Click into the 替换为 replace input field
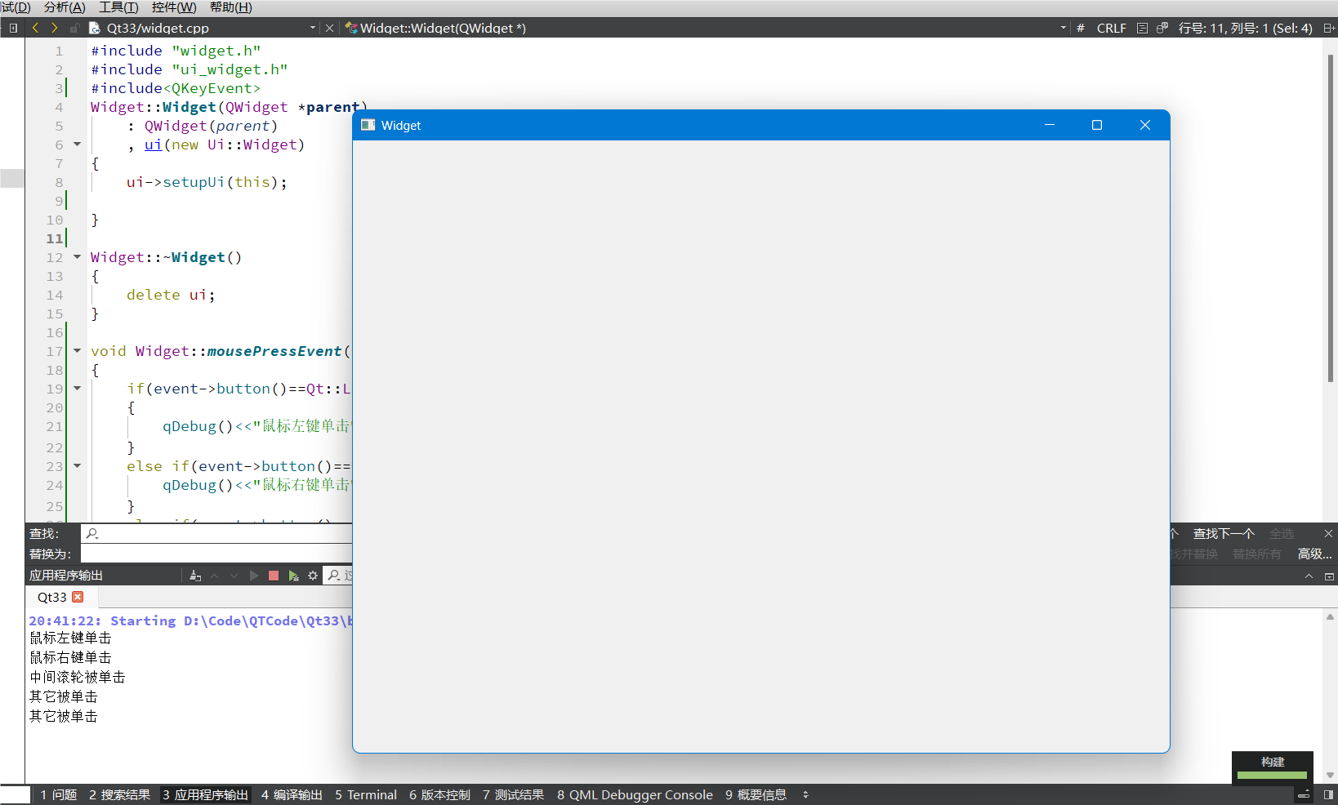The image size is (1338, 805). click(216, 554)
